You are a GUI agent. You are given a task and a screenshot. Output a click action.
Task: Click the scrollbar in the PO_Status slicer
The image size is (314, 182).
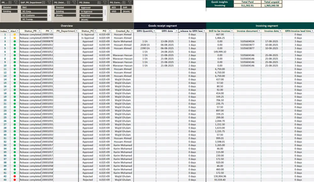click(x=105, y=13)
